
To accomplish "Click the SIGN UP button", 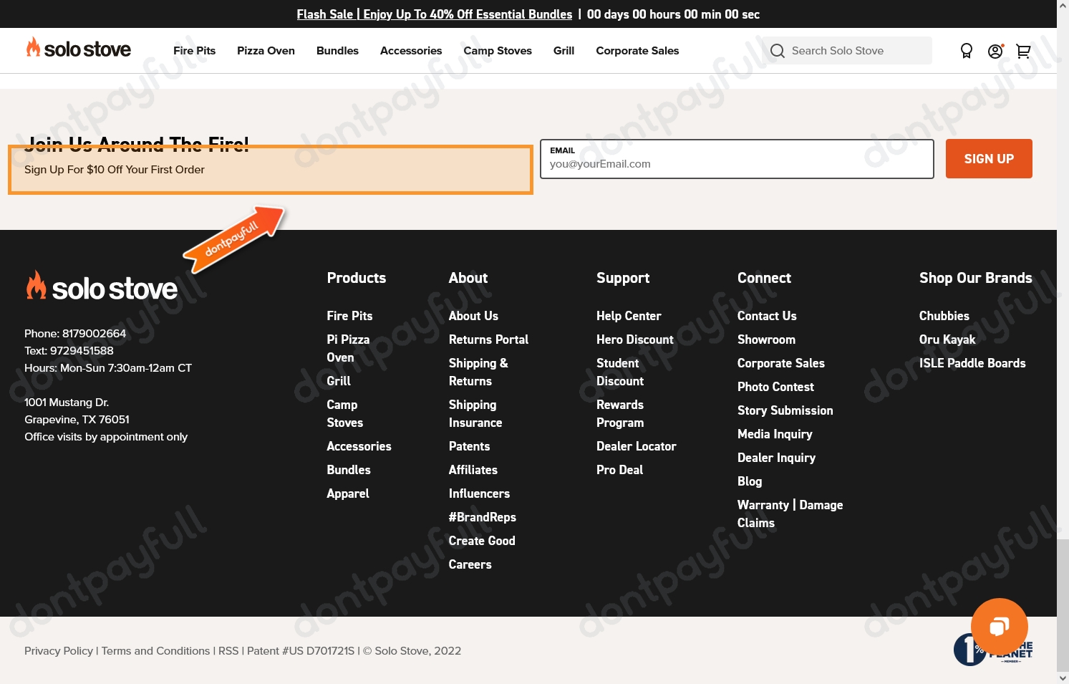I will pos(989,159).
